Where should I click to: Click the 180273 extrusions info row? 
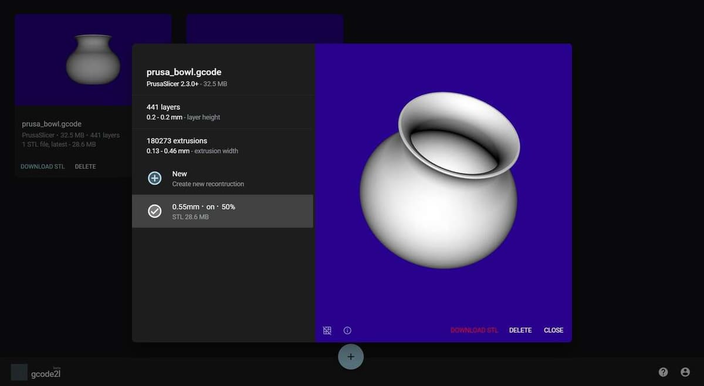click(223, 145)
